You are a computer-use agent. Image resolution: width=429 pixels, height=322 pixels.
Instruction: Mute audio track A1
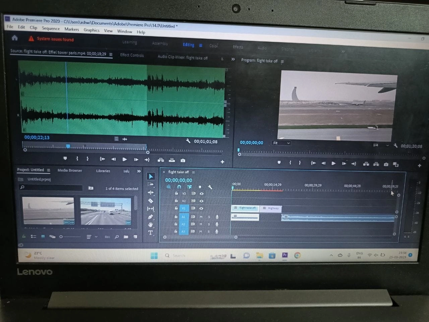(201, 217)
